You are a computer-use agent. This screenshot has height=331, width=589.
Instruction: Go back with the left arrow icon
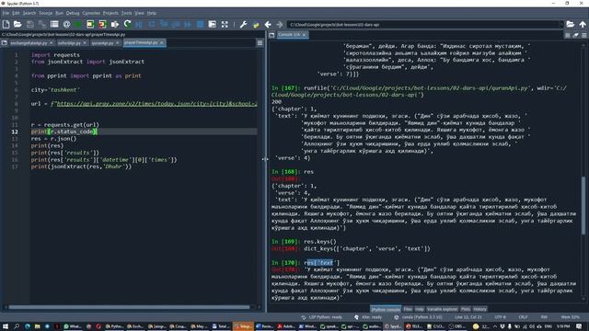coord(268,25)
